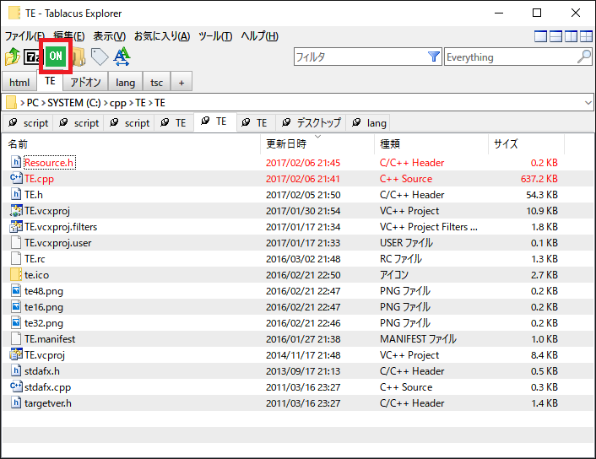
Task: Click the header icon of targetver.h
Action: 15,402
